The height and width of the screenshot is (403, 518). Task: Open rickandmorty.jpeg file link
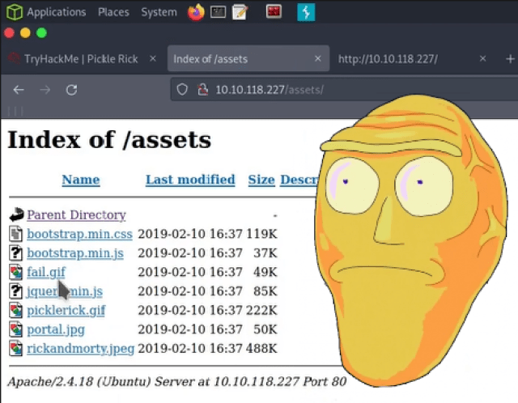click(x=81, y=349)
